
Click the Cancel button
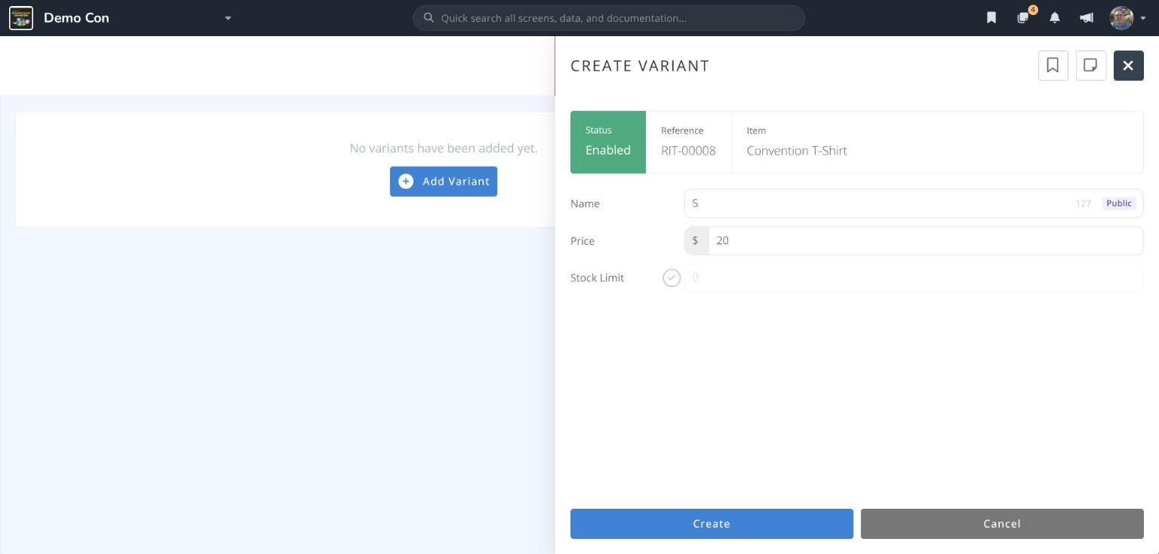(1002, 524)
